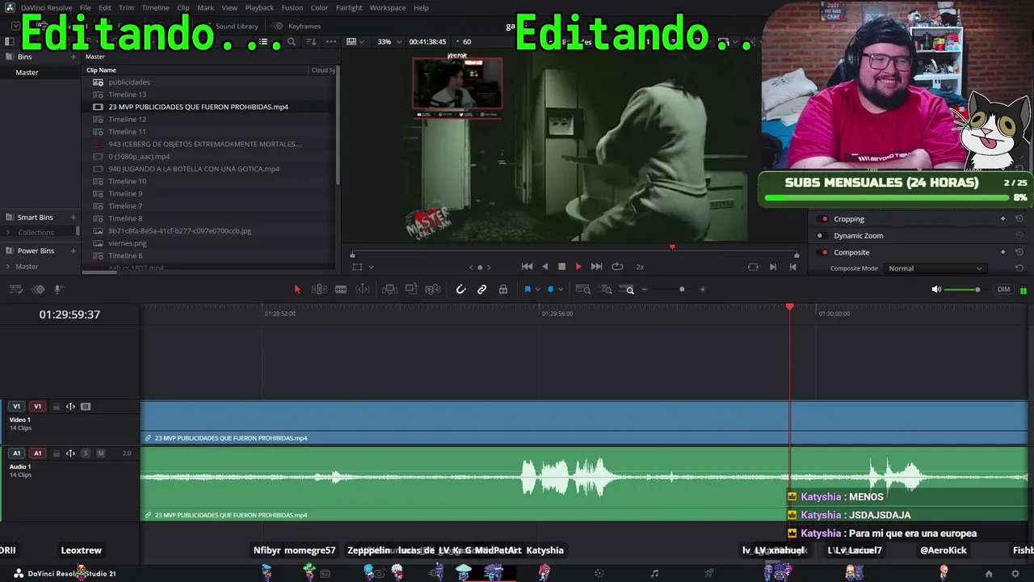
Task: Open the Edit menu
Action: [105, 8]
